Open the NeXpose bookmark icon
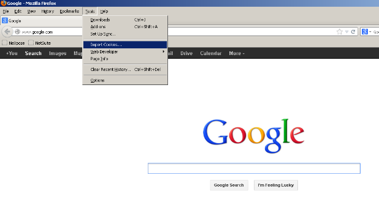The image size is (379, 224). 4,43
